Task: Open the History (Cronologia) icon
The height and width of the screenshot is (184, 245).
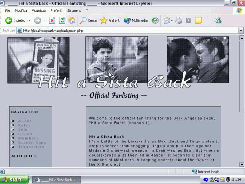Action: tap(155, 21)
